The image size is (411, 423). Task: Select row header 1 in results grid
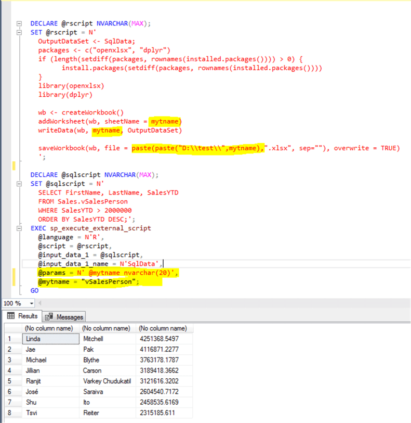tap(13, 339)
